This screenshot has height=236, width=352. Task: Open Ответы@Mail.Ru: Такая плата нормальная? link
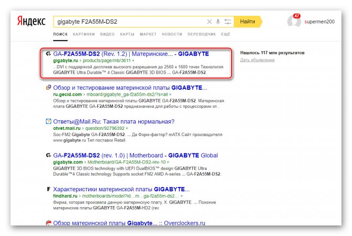coord(113,121)
